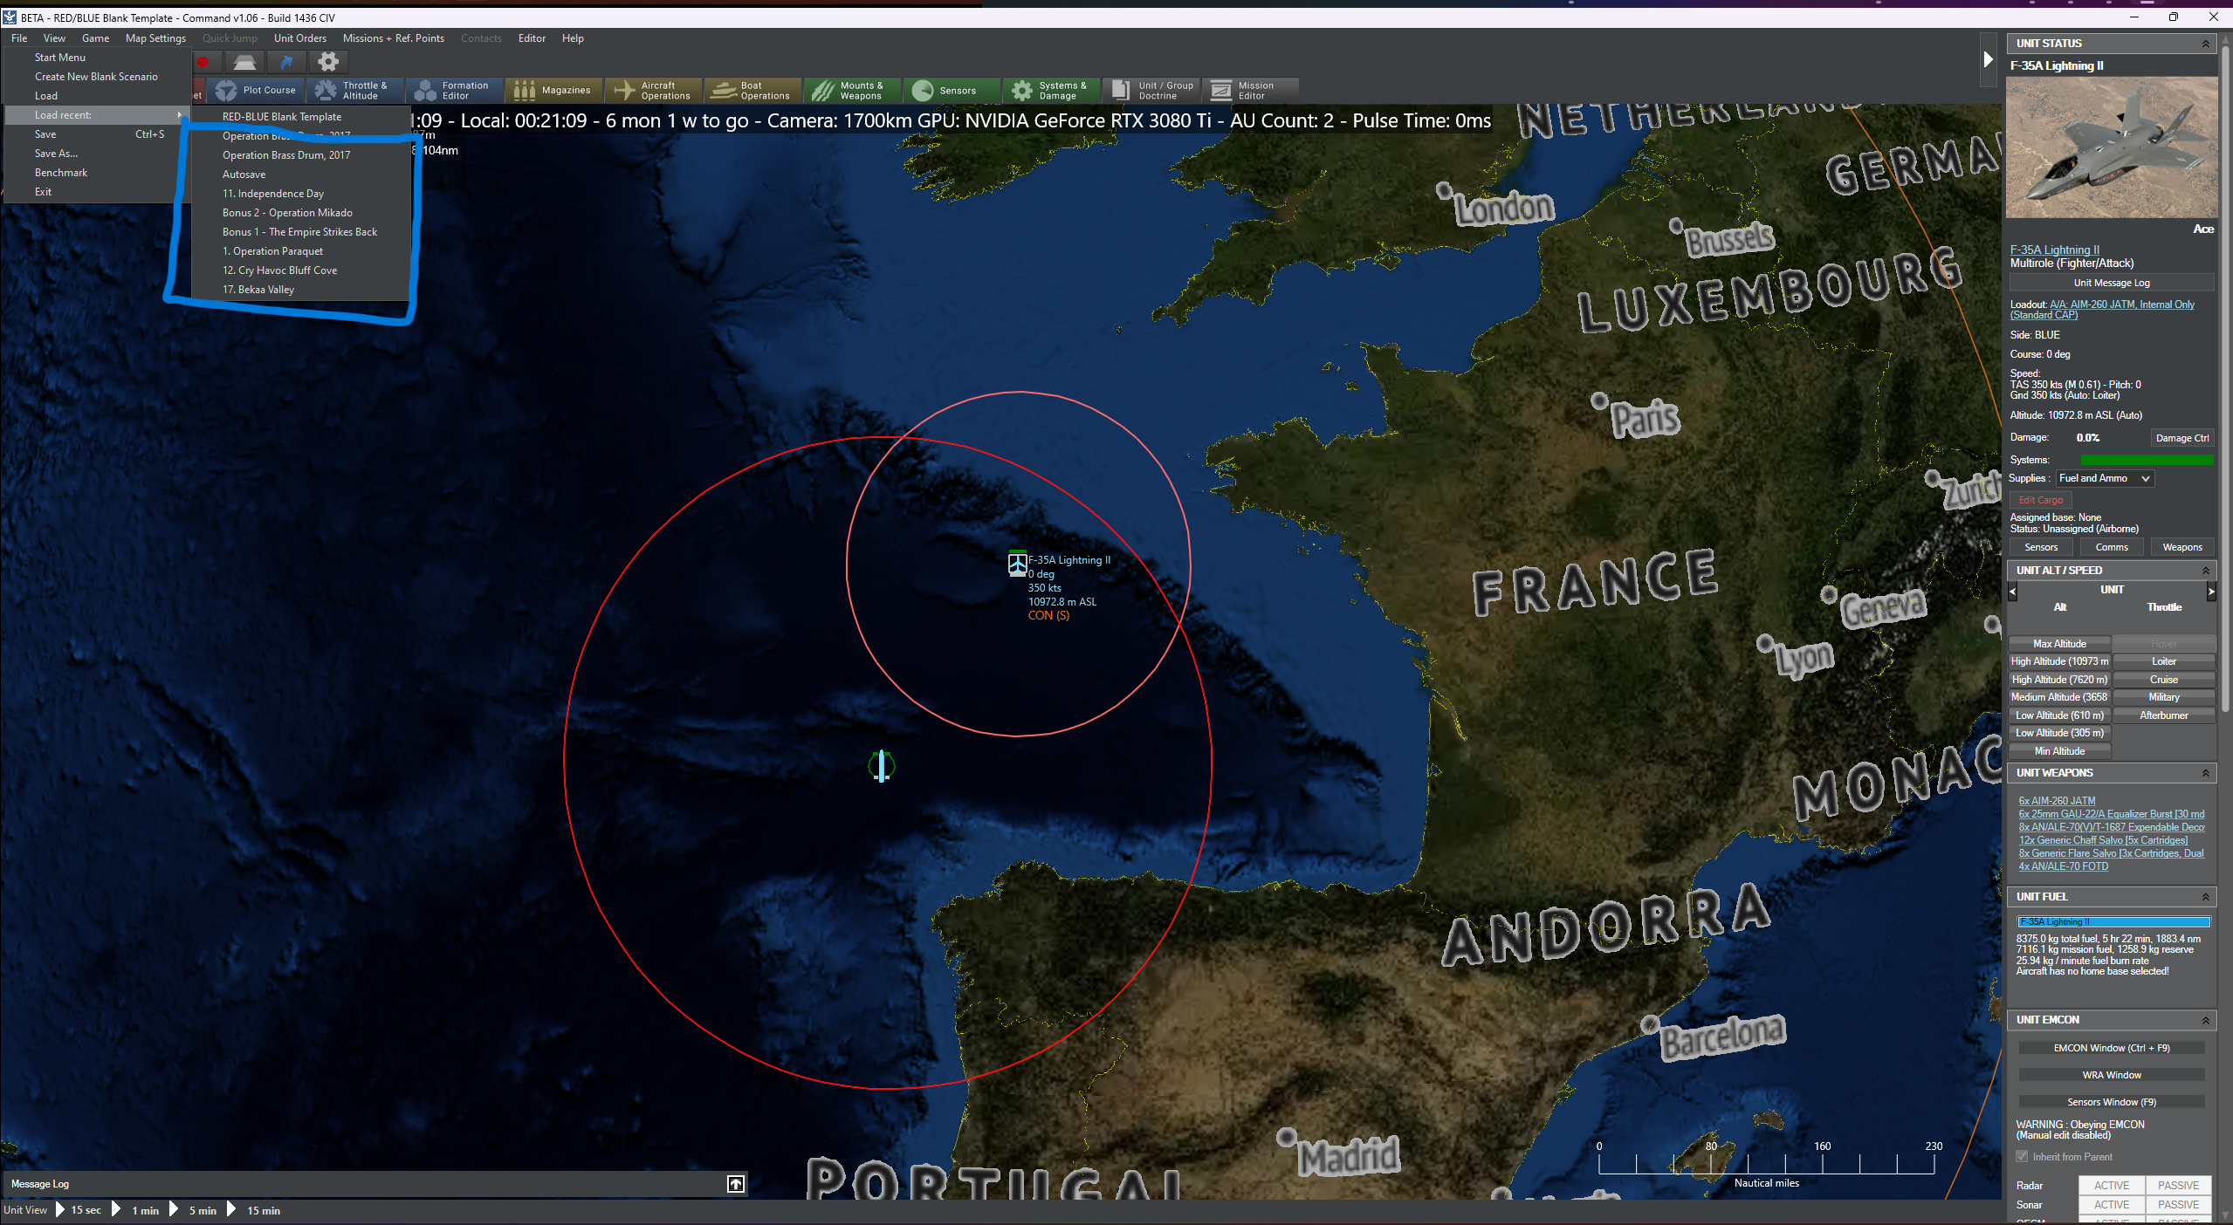2233x1225 pixels.
Task: Open the Map Settings menu
Action: (x=155, y=38)
